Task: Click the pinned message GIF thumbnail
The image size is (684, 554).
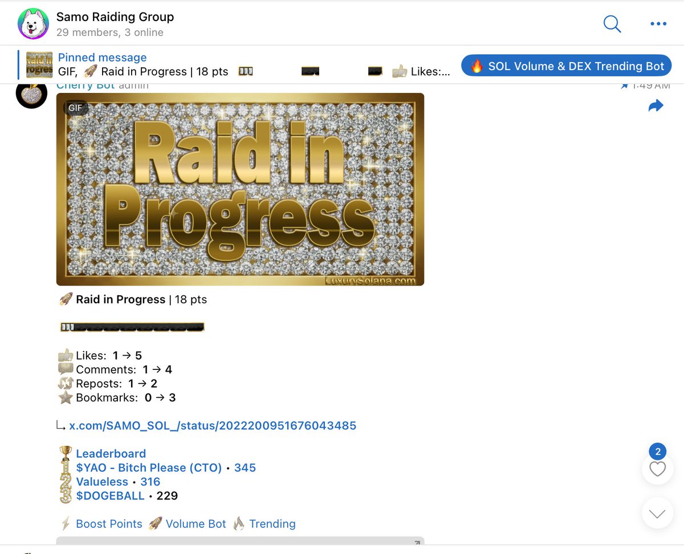Action: coord(39,64)
